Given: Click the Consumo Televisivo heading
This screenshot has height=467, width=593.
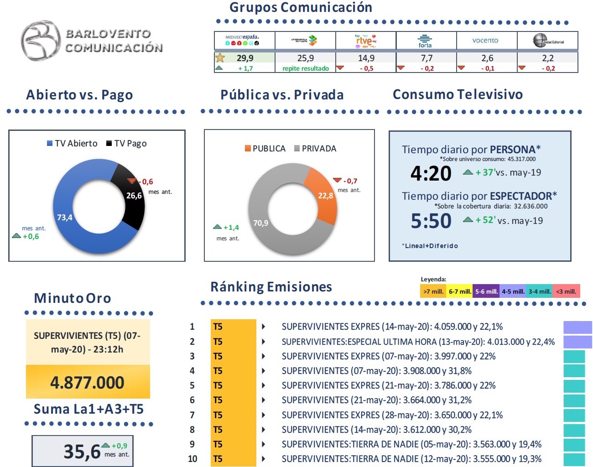Looking at the screenshot, I should 458,94.
